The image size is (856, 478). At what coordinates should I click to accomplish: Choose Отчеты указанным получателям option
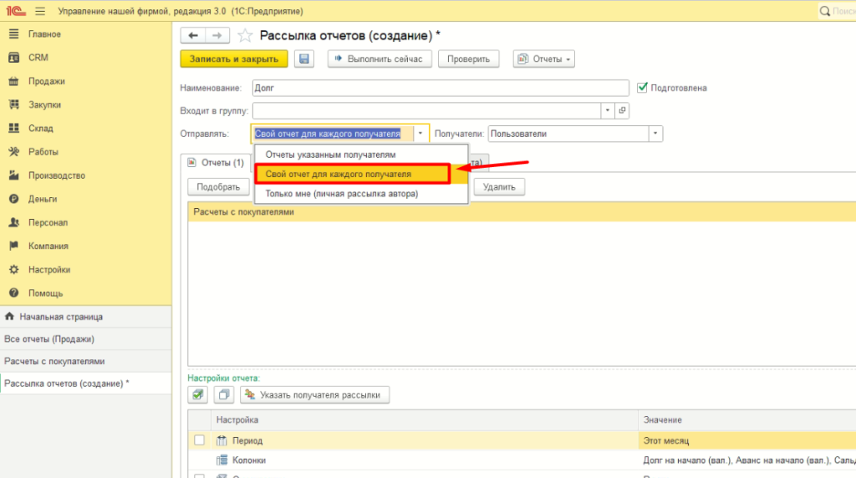(361, 155)
